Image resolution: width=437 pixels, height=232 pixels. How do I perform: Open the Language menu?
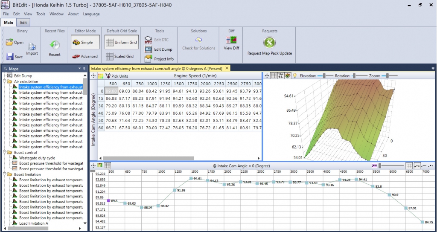(91, 14)
